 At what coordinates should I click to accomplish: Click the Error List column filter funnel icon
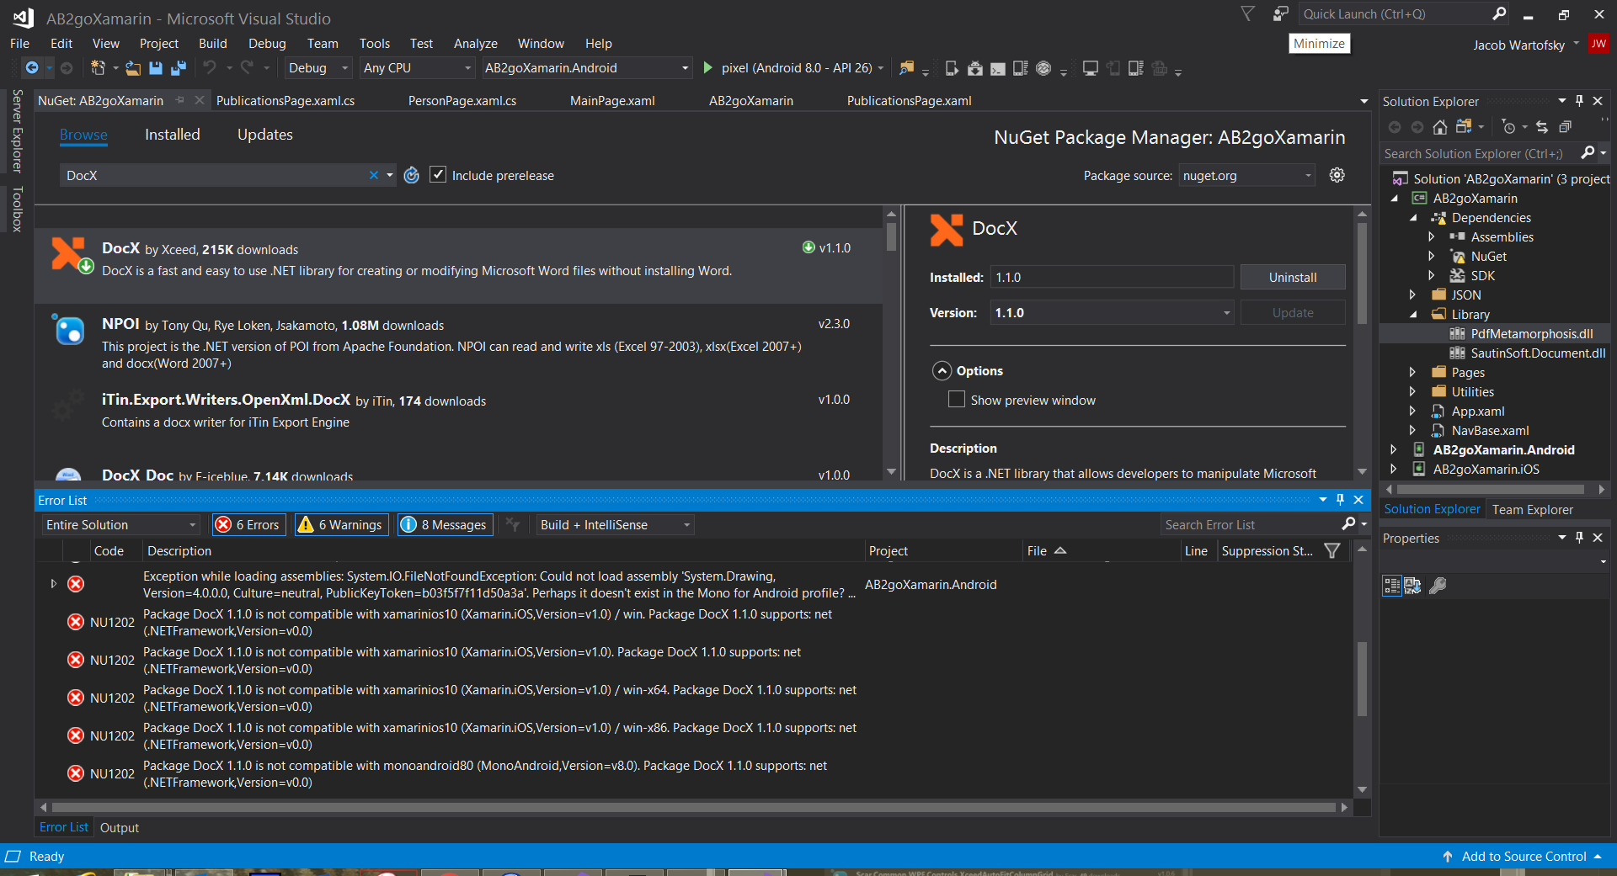[x=1332, y=550]
